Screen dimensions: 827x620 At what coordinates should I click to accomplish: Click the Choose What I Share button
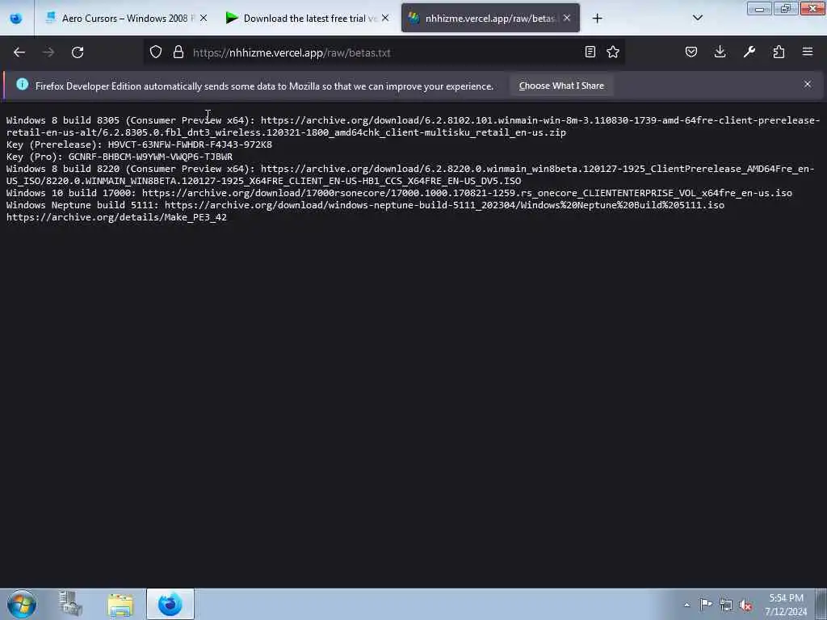[x=561, y=86]
